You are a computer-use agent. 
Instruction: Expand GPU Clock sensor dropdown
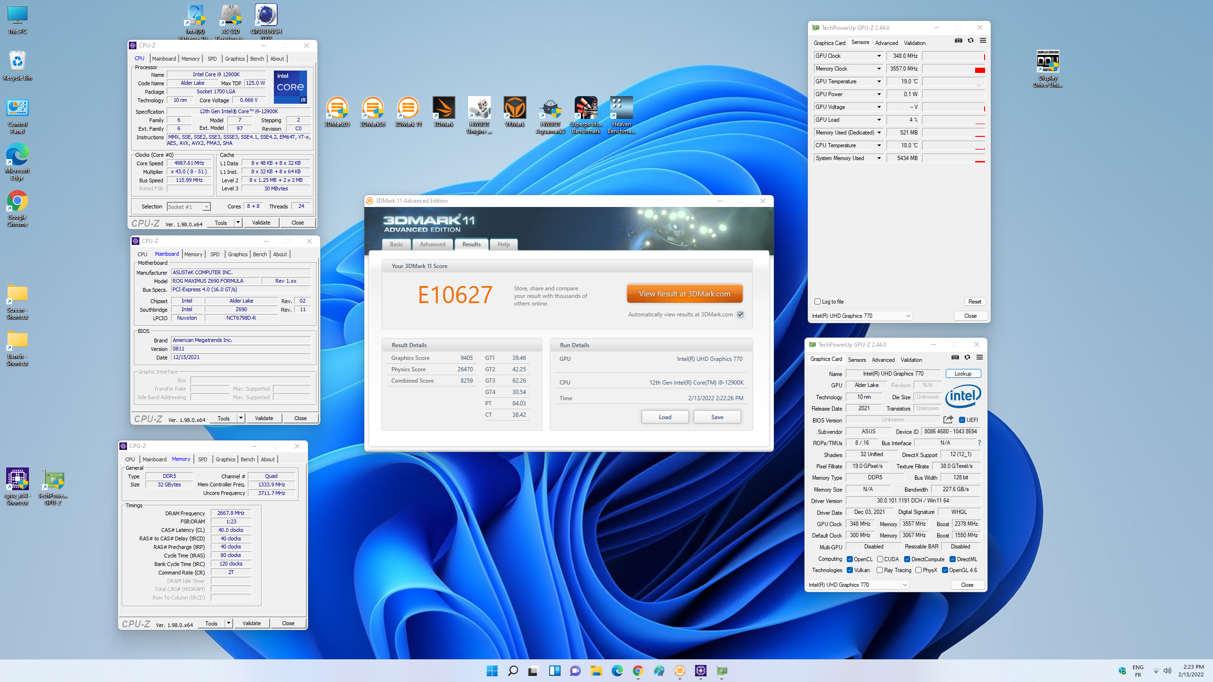(x=878, y=56)
